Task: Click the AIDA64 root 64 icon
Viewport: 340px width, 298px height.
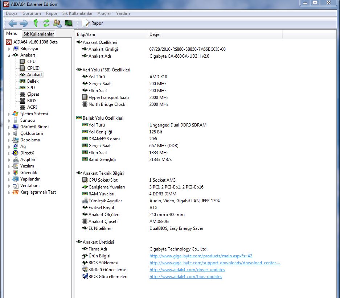Action: [x=9, y=42]
